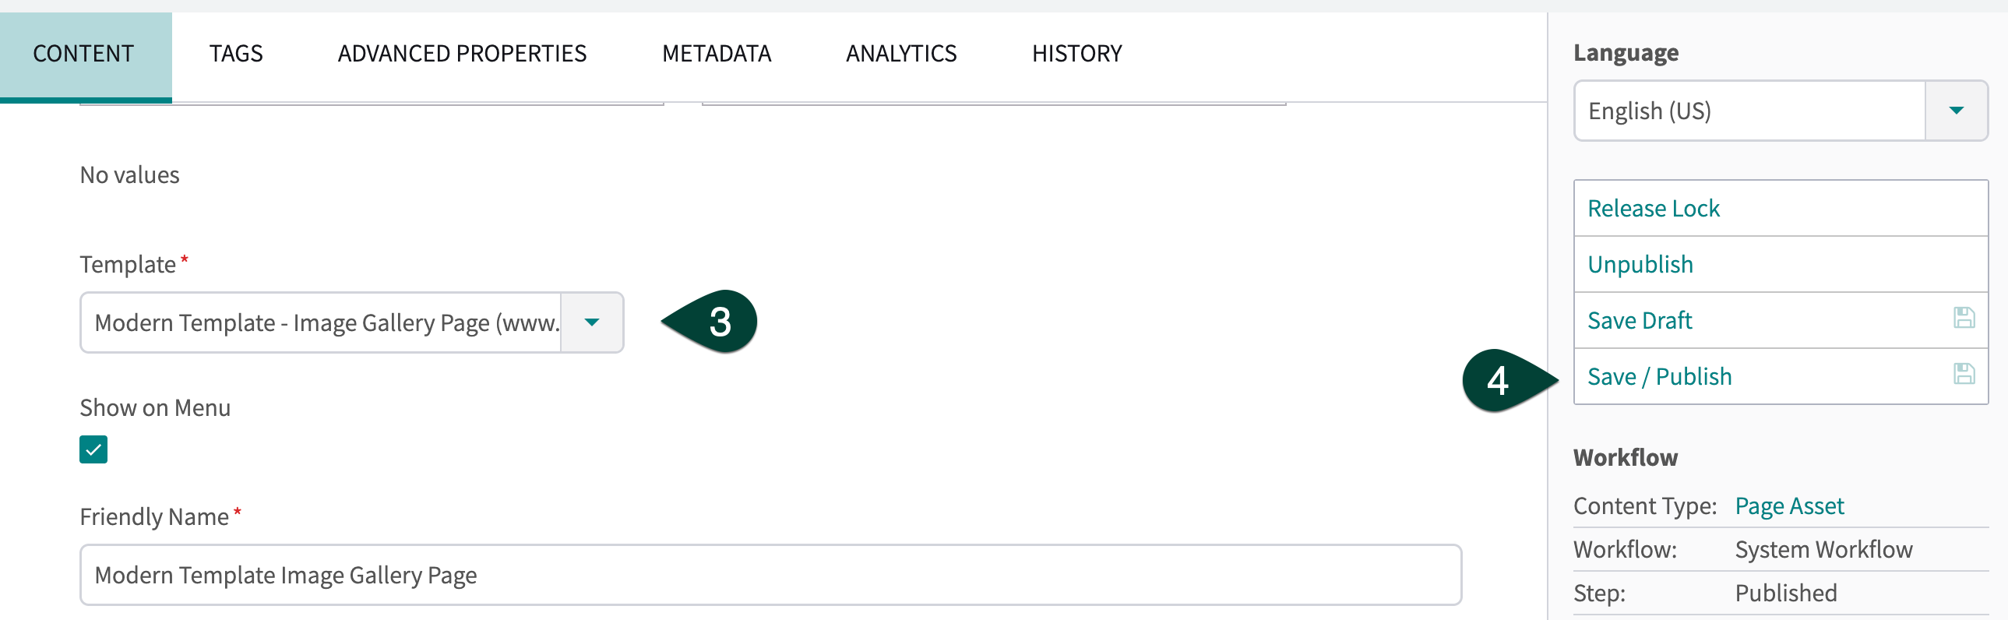This screenshot has width=2008, height=620.
Task: Open the History tab
Action: pos(1076,54)
